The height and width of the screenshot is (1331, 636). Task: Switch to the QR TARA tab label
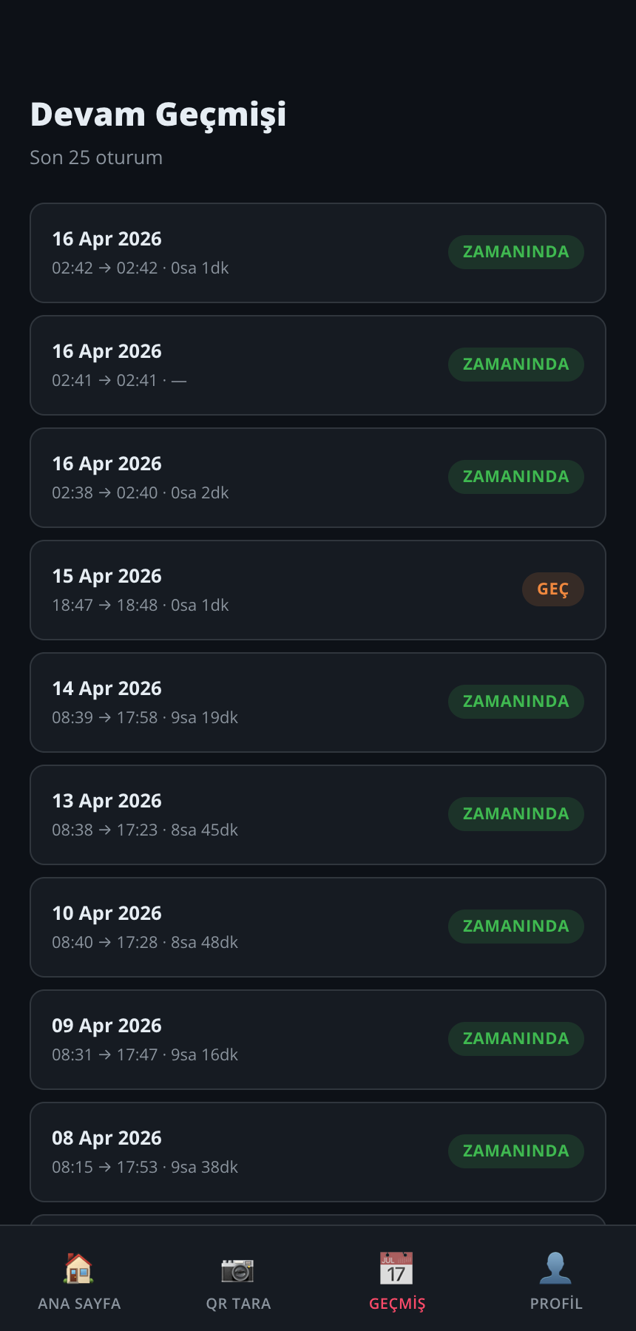pyautogui.click(x=238, y=1304)
